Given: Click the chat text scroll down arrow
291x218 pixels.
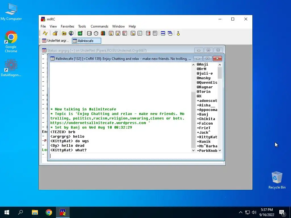Looking at the screenshot, I should 193,150.
